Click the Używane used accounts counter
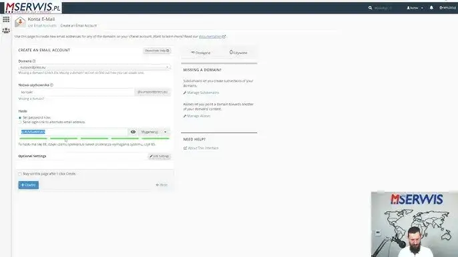 point(238,53)
